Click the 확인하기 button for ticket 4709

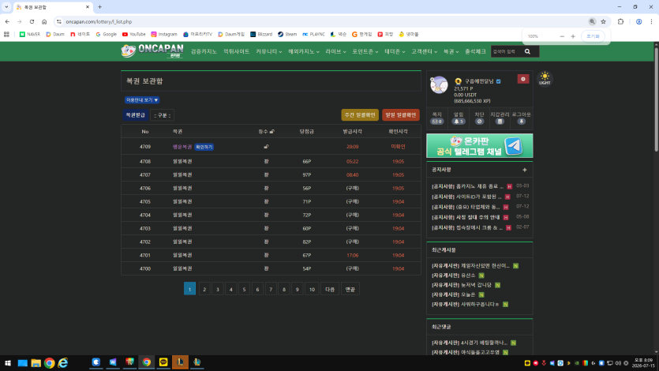(x=204, y=147)
